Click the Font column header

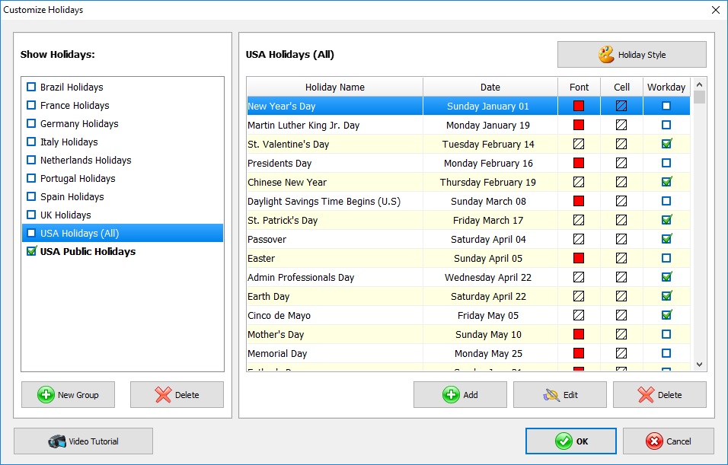tap(579, 87)
